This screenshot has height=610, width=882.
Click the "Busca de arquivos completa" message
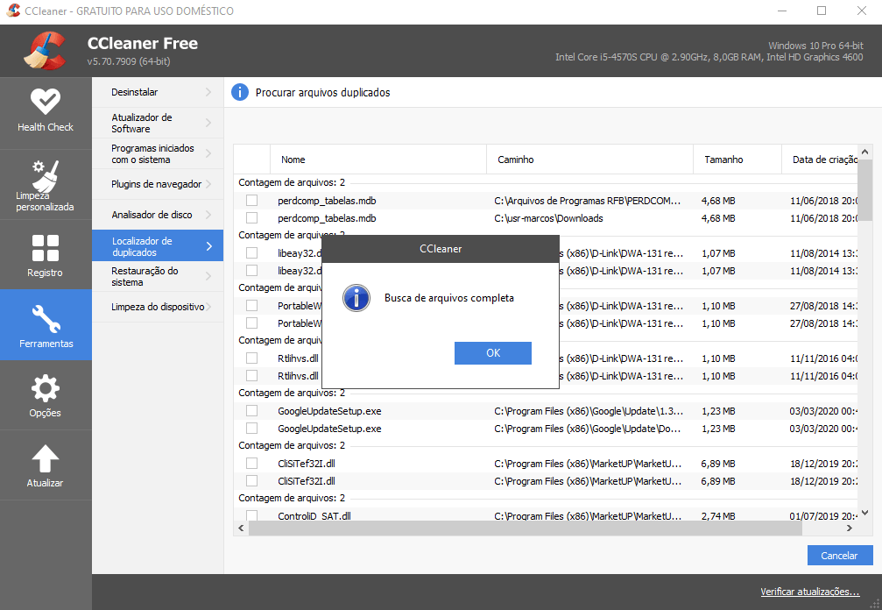[x=448, y=298]
